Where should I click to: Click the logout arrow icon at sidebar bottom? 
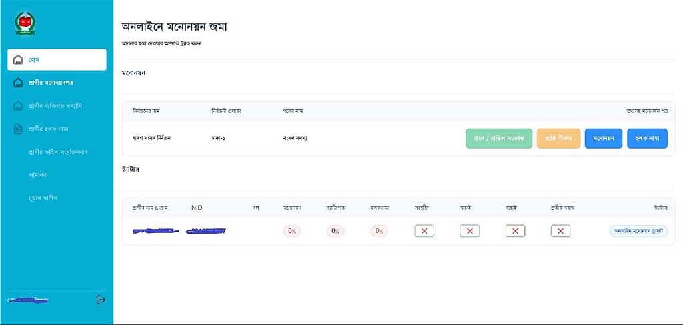coord(101,299)
